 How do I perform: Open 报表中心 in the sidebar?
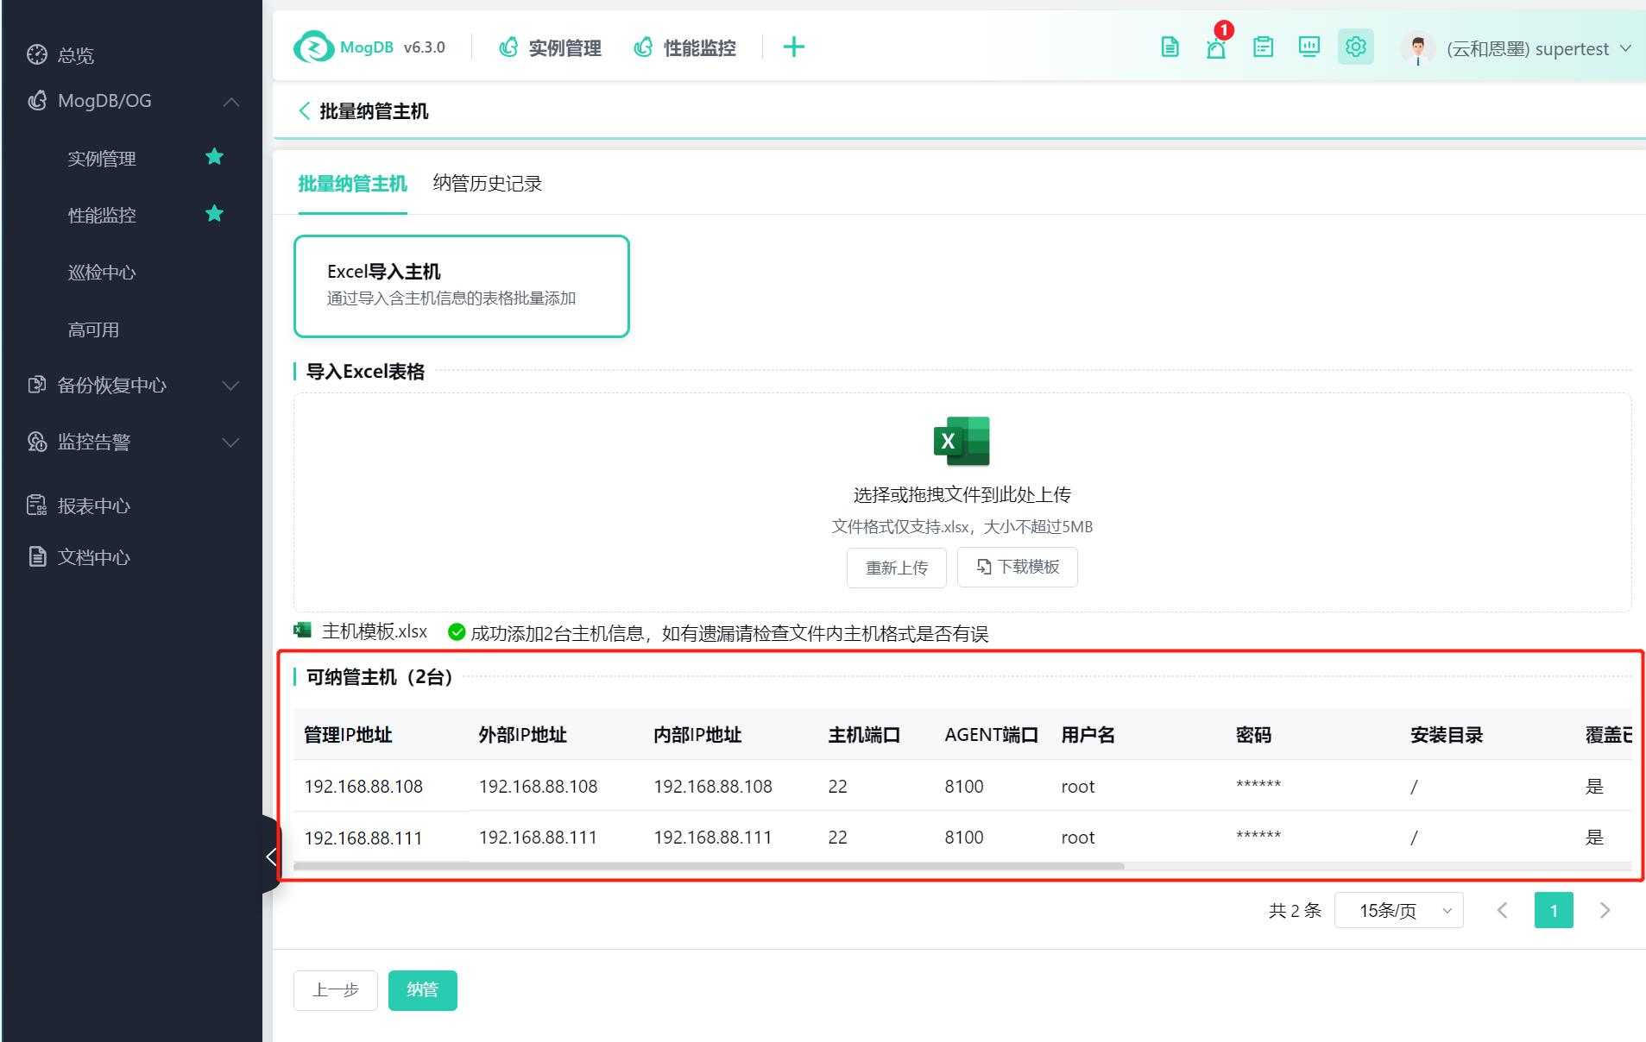[93, 505]
